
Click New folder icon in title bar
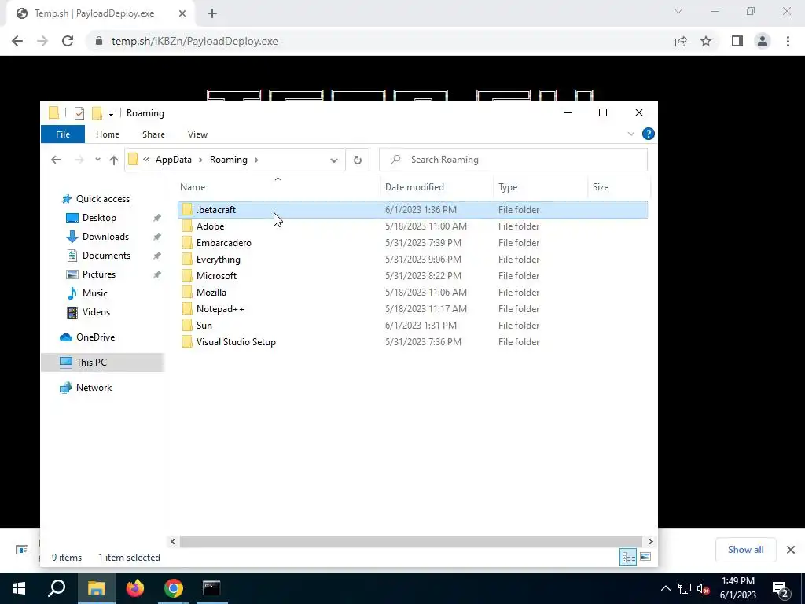(97, 113)
